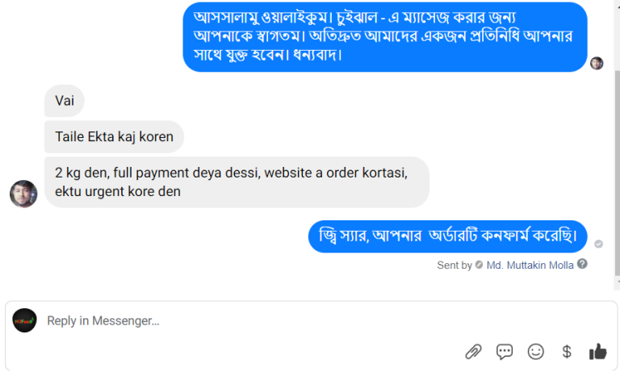Click the dollar sign payment icon
The image size is (620, 372).
[567, 352]
